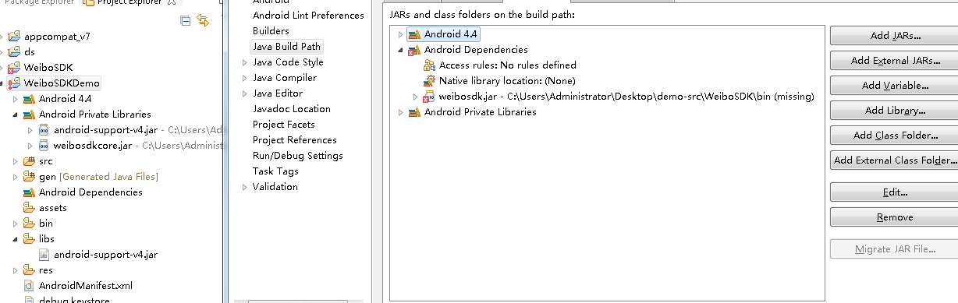Expand Java Compiler preferences node

pyautogui.click(x=245, y=78)
